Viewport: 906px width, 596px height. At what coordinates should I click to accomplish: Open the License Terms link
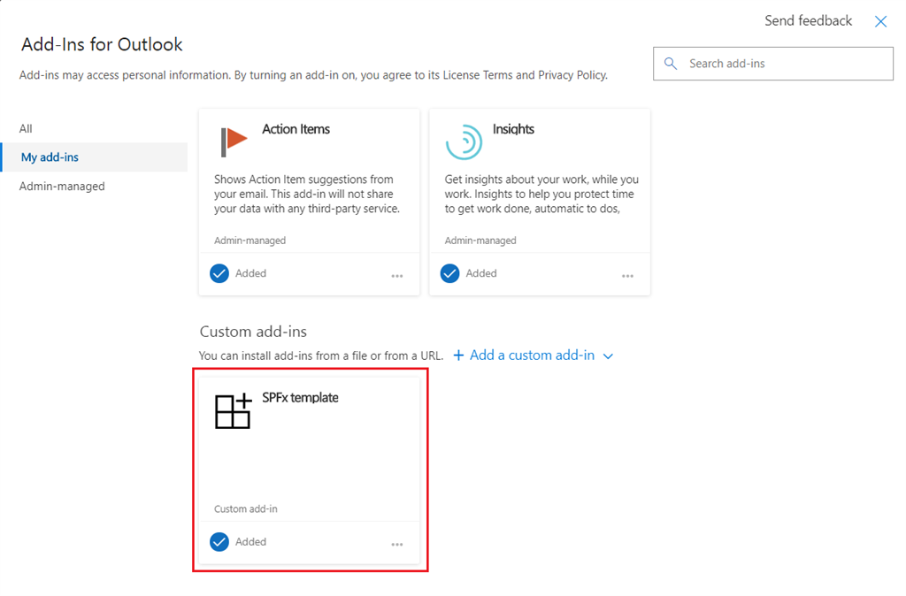click(x=472, y=75)
